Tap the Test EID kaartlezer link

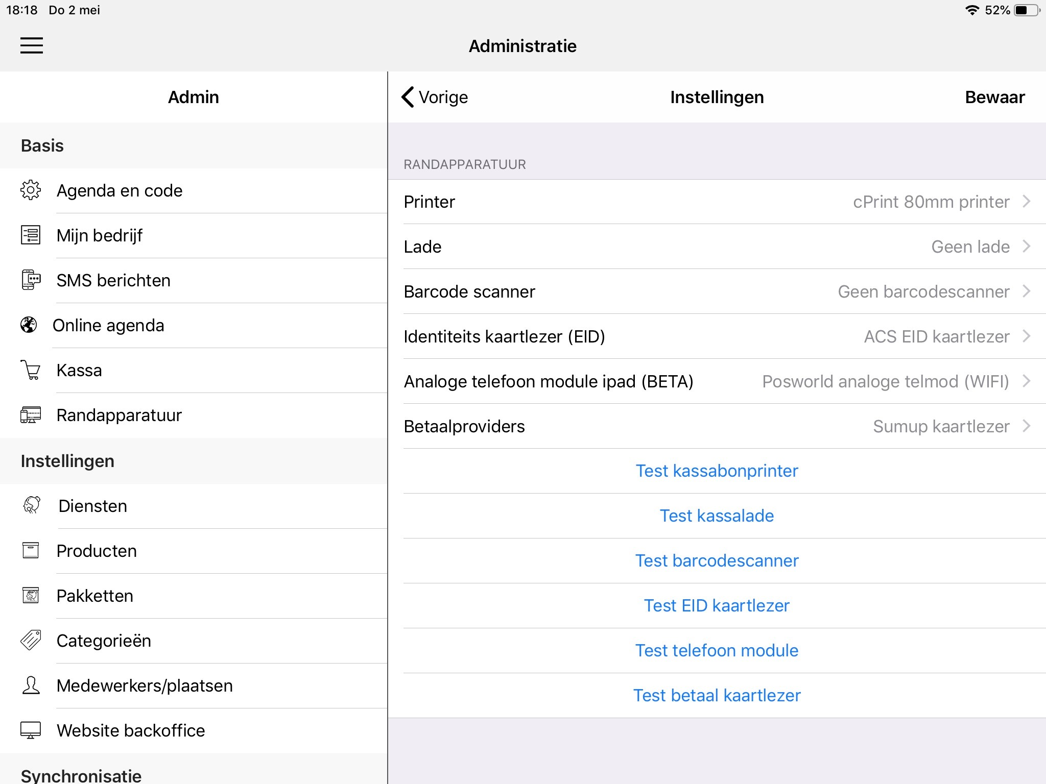pyautogui.click(x=717, y=605)
